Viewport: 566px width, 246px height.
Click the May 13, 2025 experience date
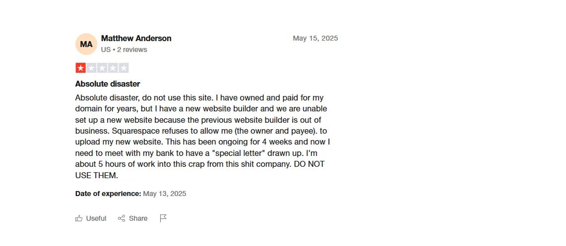pyautogui.click(x=165, y=194)
